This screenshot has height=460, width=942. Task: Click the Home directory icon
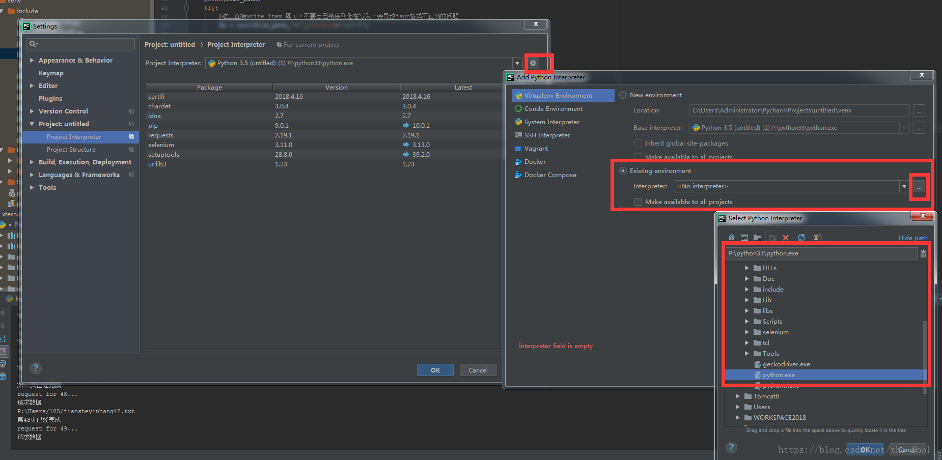coord(732,238)
